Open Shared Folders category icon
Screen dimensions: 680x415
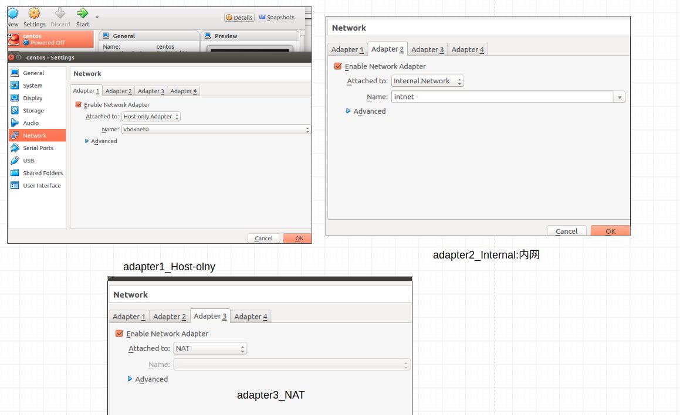point(15,173)
